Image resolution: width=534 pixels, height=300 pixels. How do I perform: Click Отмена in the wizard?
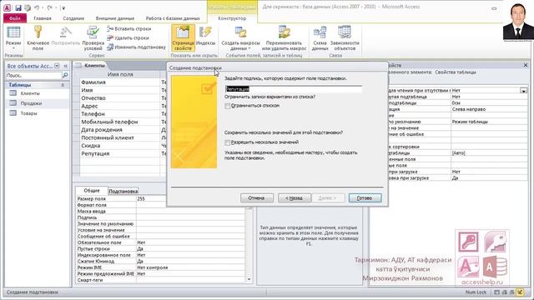click(x=256, y=197)
